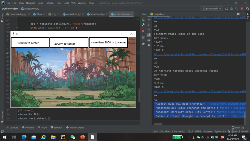The width and height of the screenshot is (250, 141).
Task: Stop projectweb from top toolbar
Action: 242,9
